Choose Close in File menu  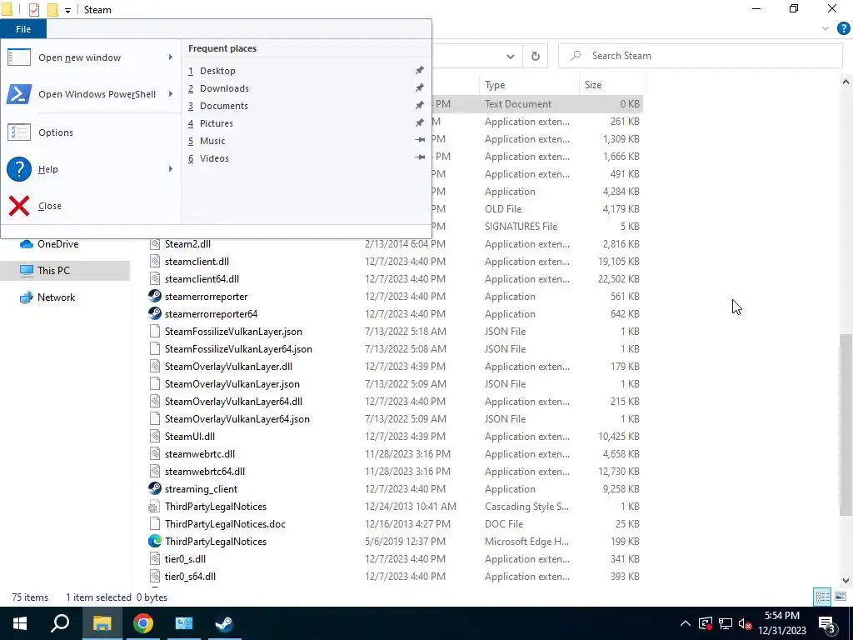point(90,206)
